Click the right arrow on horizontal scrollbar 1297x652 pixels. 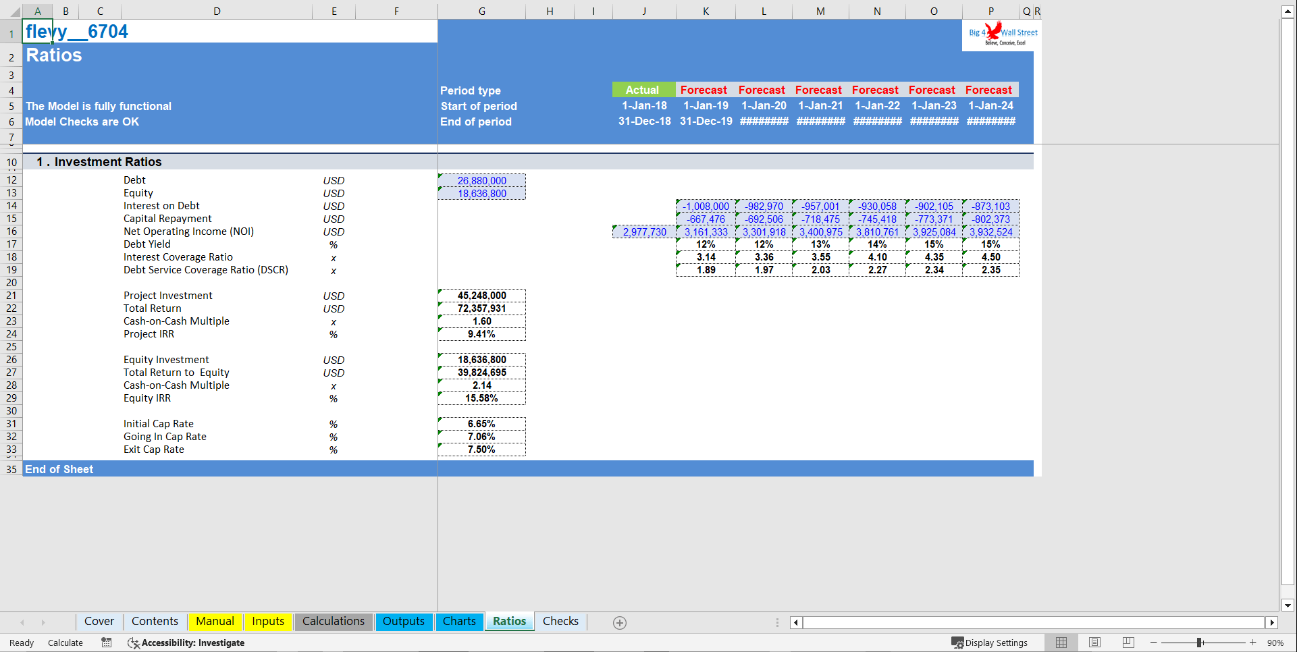pos(1272,622)
